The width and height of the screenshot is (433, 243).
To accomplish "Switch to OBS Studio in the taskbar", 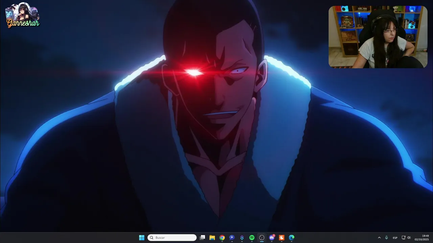I will (261, 238).
